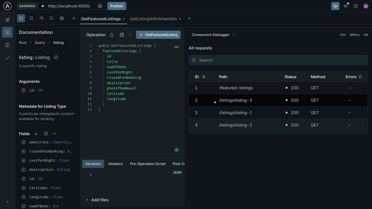The height and width of the screenshot is (209, 372).
Task: Open the user profile avatar
Action: (x=366, y=6)
